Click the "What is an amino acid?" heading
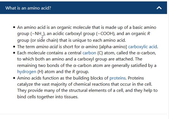169x119 pixels. (28, 8)
